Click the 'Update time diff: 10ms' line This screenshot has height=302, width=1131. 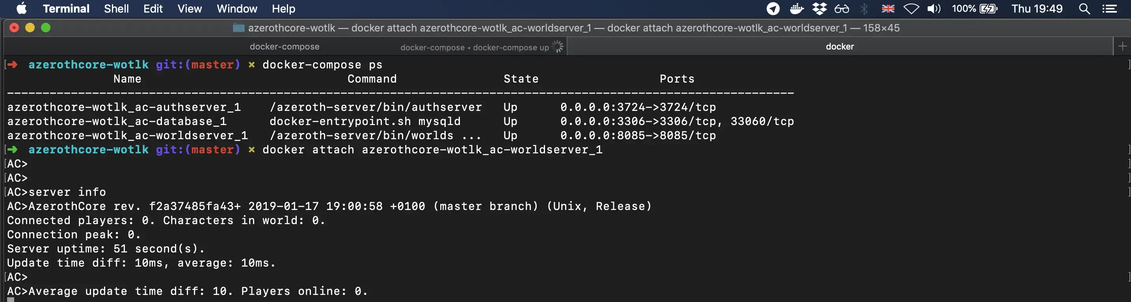point(141,263)
